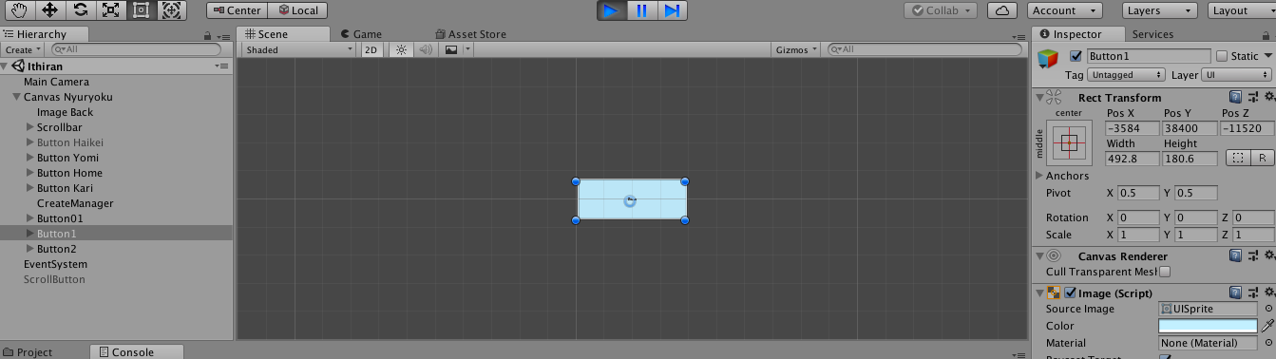Disable the Image Script component checkbox

[x=1071, y=293]
